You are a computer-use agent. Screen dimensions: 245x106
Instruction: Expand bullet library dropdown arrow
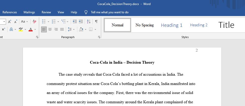48,22
